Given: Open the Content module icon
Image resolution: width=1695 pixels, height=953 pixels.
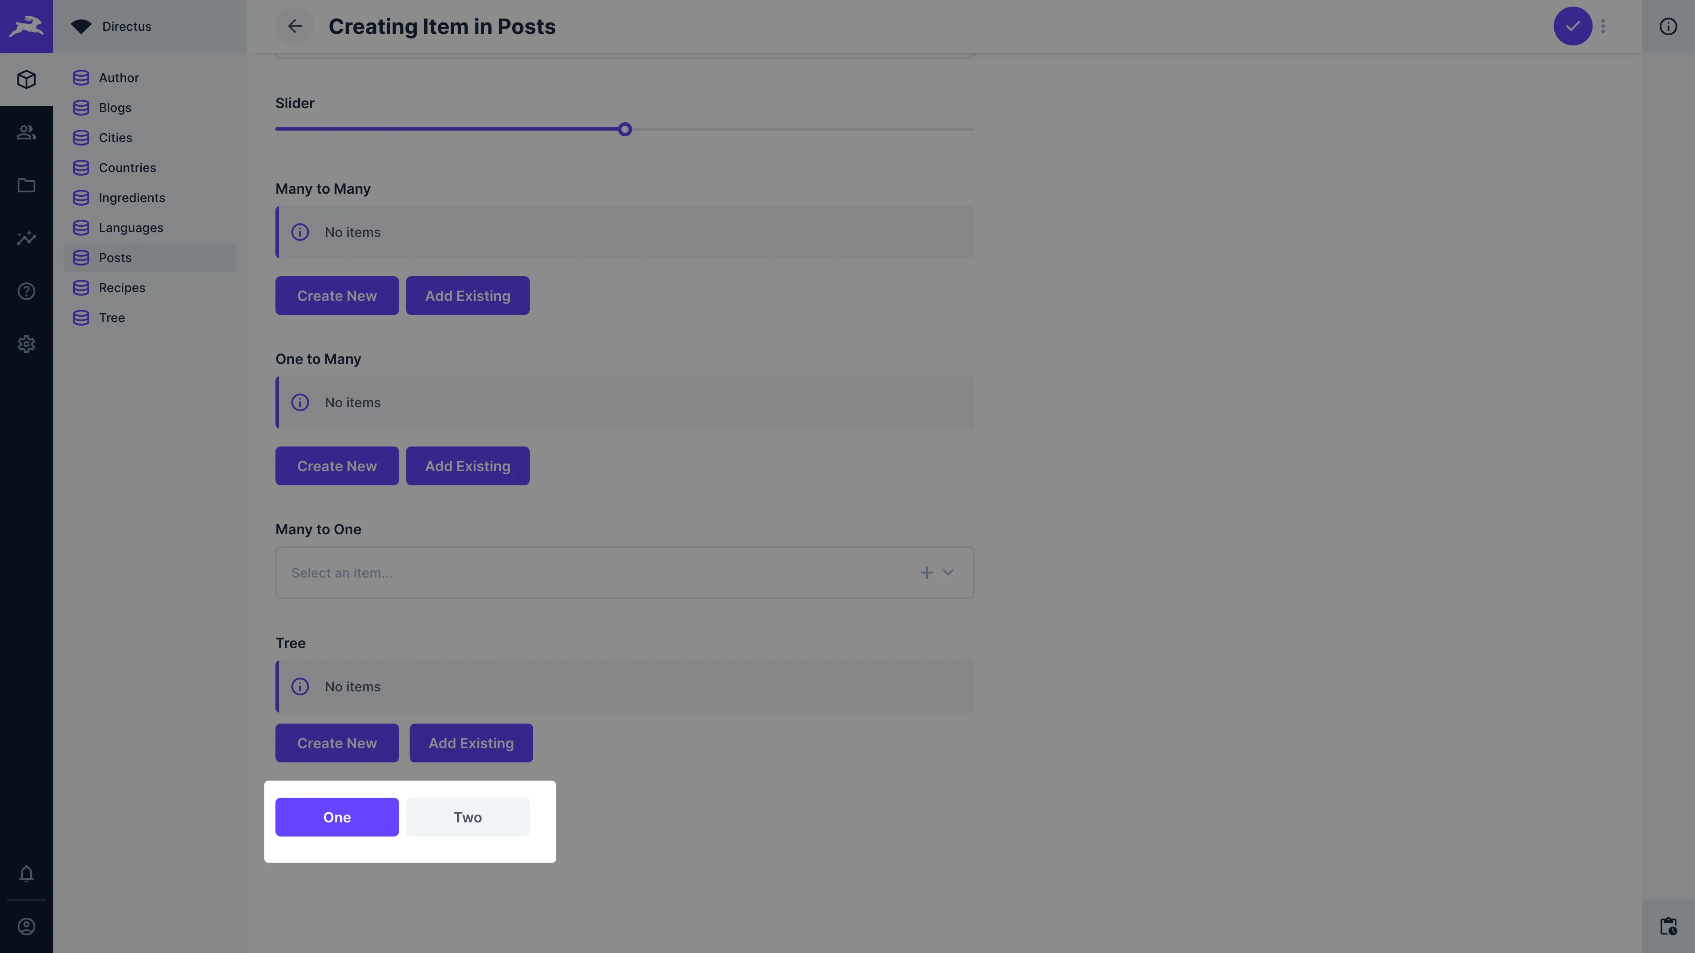Looking at the screenshot, I should tap(26, 79).
